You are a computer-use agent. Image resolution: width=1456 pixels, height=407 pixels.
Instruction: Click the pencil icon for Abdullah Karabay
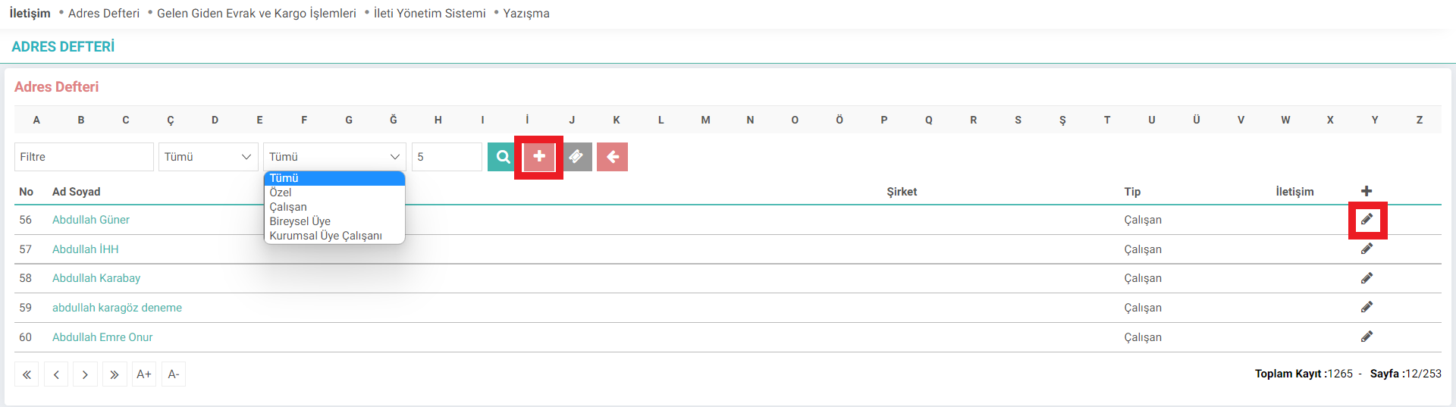click(1367, 278)
